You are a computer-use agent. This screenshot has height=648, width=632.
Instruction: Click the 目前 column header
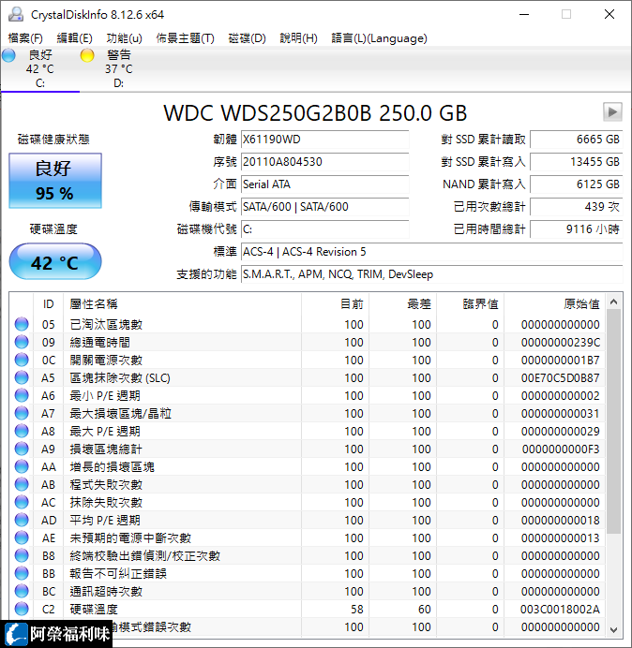pyautogui.click(x=336, y=304)
